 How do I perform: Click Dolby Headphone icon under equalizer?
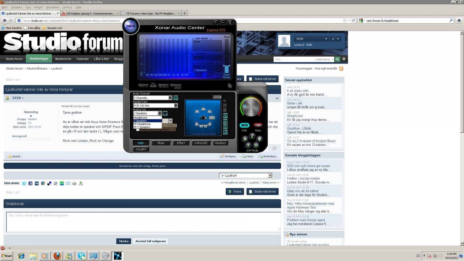(x=153, y=85)
